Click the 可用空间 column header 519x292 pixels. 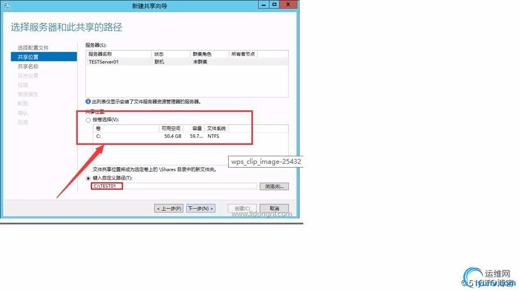coord(170,129)
